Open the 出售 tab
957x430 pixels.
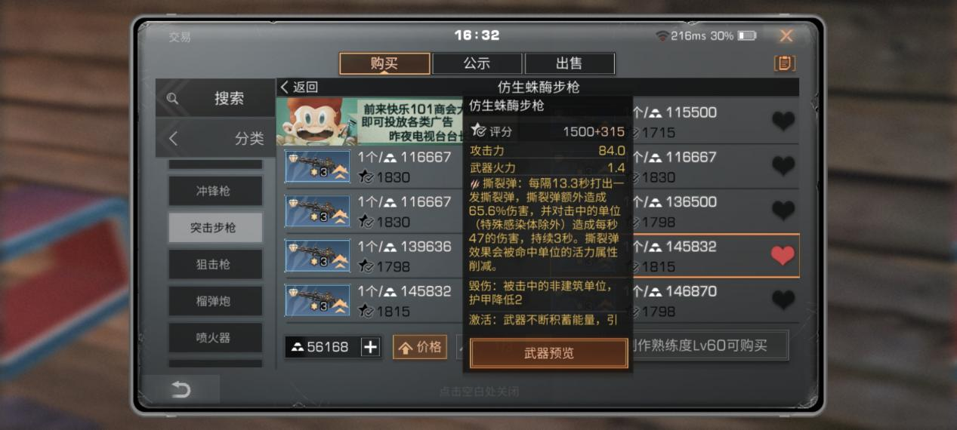(x=570, y=63)
